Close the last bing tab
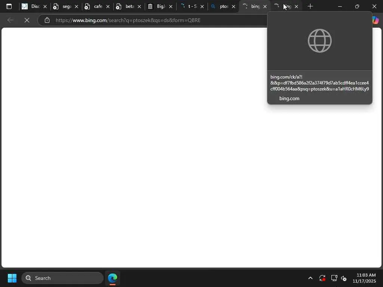The image size is (383, 287). [296, 7]
